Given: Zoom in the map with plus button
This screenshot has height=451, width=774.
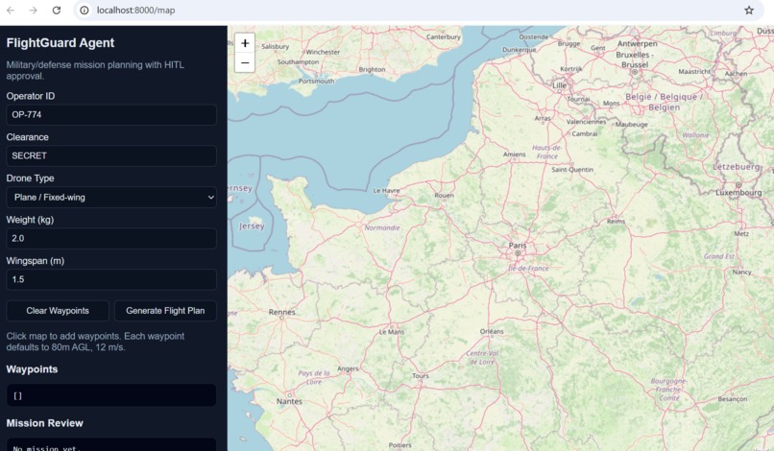Looking at the screenshot, I should (245, 43).
